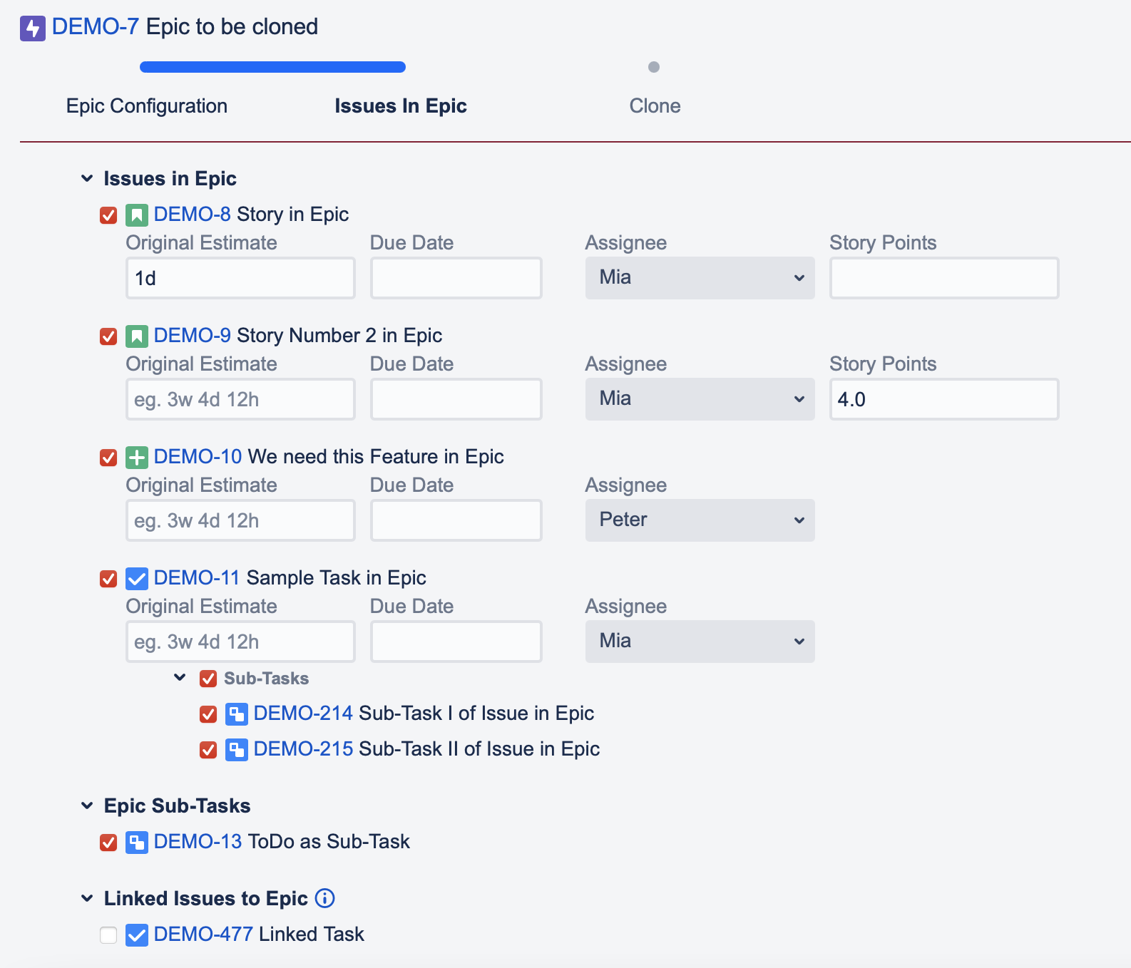
Task: Open the DEMO-215 issue link
Action: [x=303, y=748]
